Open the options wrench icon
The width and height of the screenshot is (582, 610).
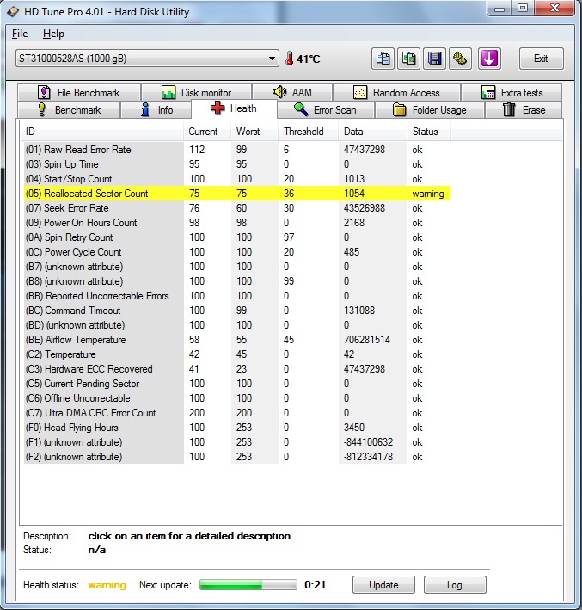click(x=460, y=59)
